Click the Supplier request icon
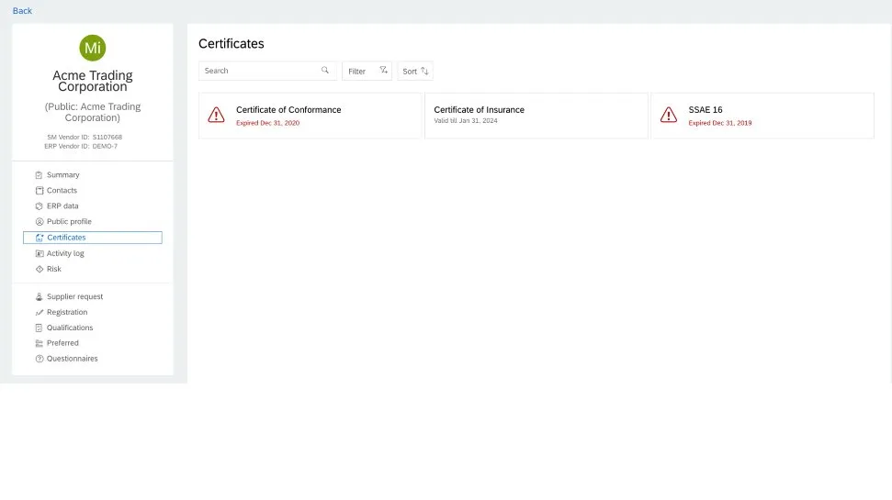 [x=39, y=297]
